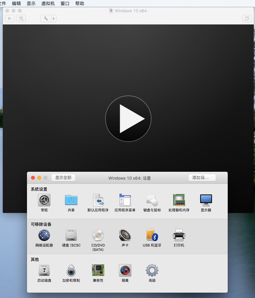This screenshot has width=255, height=298.
Task: Click the 添加设... add device button
Action: click(202, 178)
